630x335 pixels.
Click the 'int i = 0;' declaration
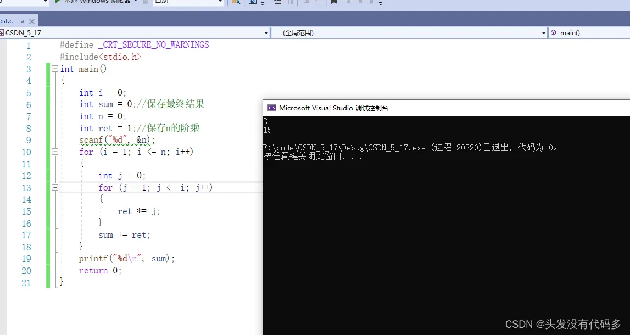click(x=103, y=93)
